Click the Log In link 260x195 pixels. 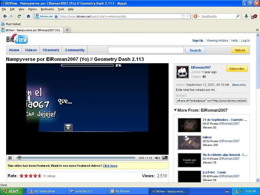point(246,40)
